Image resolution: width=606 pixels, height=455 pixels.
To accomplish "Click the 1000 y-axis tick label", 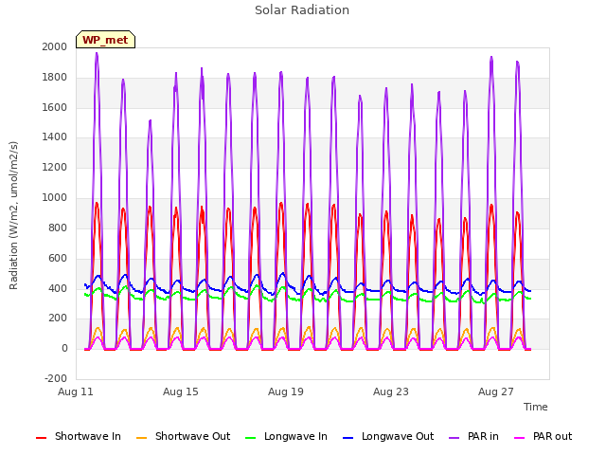I will [55, 197].
